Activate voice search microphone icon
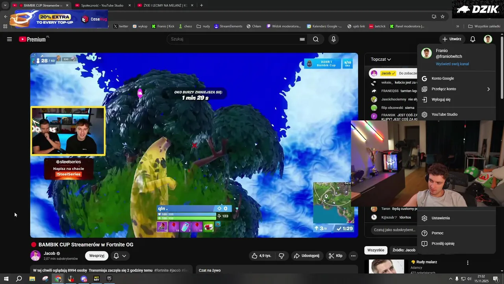504x284 pixels. (334, 39)
